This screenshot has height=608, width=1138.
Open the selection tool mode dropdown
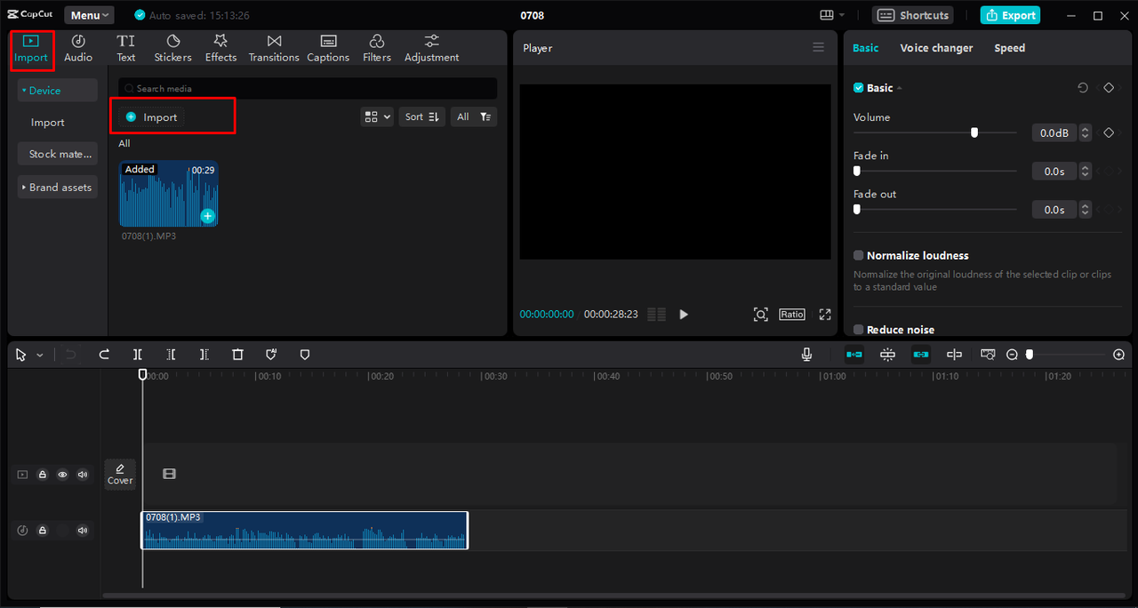[x=40, y=355]
